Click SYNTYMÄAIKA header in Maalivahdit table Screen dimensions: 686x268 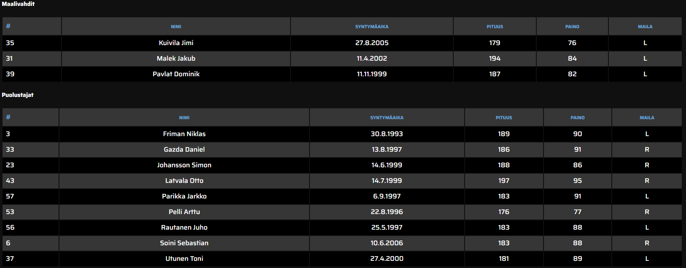coord(371,27)
